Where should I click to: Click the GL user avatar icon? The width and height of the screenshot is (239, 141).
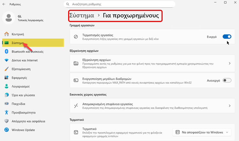9,18
